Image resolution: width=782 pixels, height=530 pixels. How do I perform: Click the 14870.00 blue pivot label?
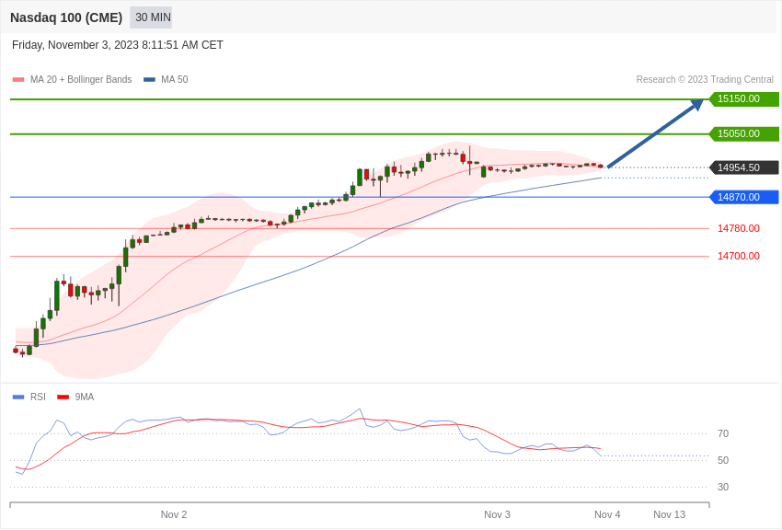[x=744, y=197]
